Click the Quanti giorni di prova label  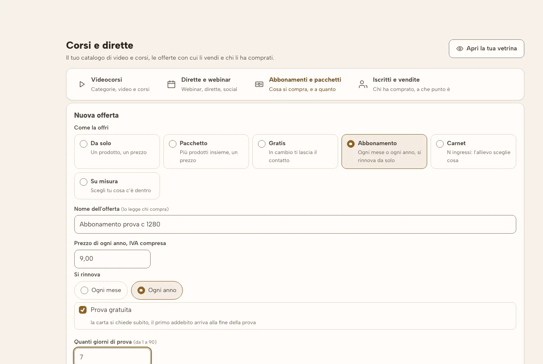(103, 342)
